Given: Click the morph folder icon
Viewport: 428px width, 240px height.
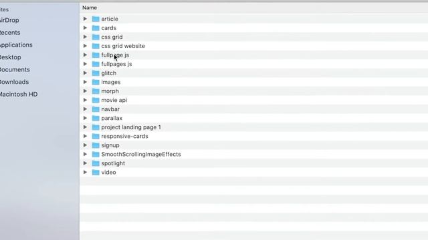Looking at the screenshot, I should (96, 91).
